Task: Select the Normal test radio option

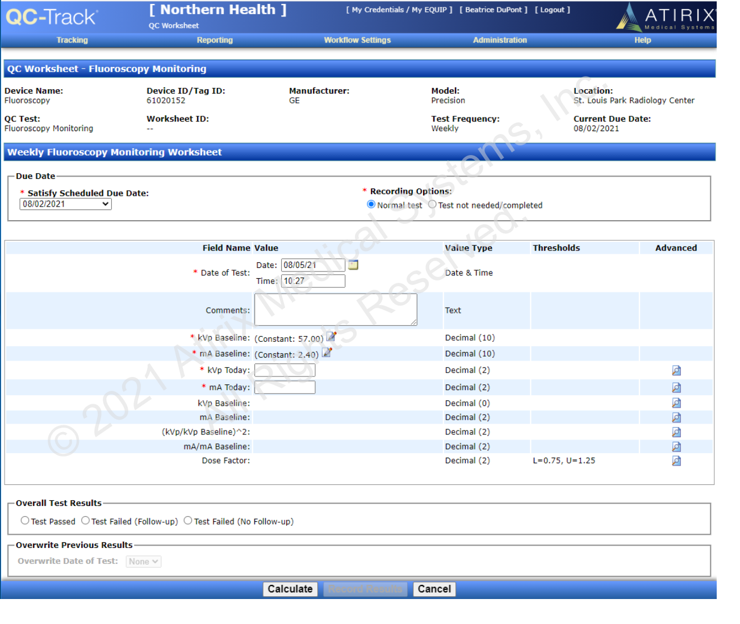Action: (x=371, y=204)
